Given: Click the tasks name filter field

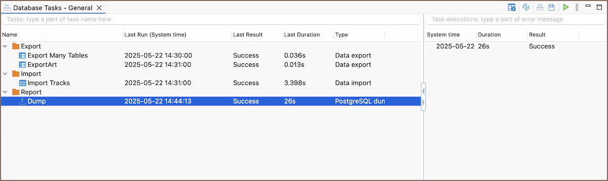Looking at the screenshot, I should 211,19.
